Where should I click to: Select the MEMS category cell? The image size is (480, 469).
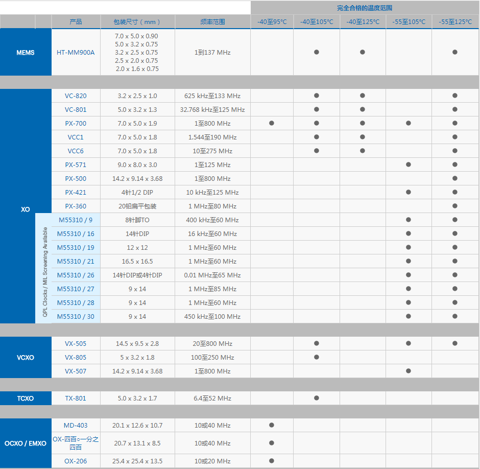point(26,52)
